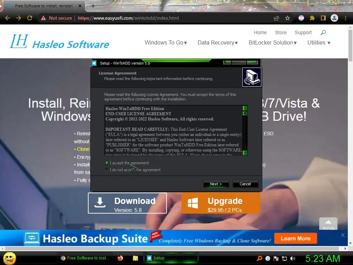This screenshot has width=353, height=265.
Task: Bookmark this page with the star icon
Action: [x=288, y=18]
